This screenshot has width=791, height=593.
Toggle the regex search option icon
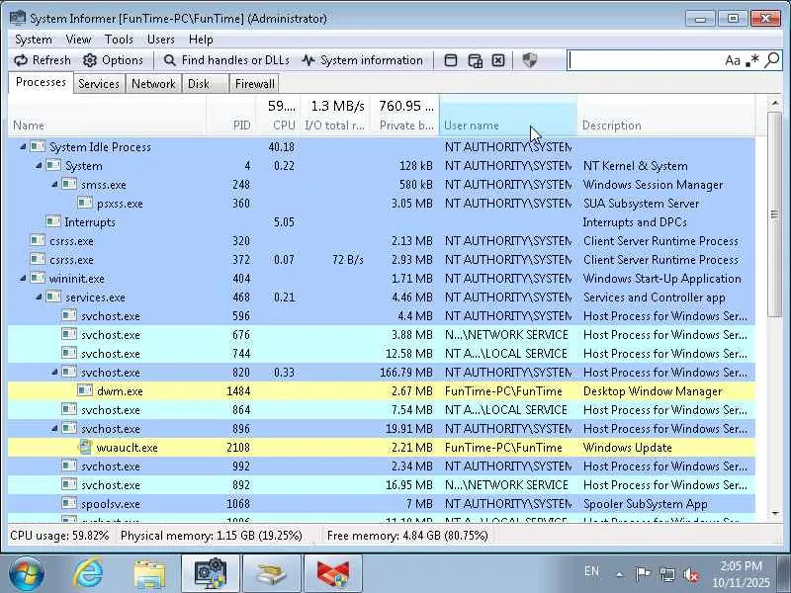752,60
